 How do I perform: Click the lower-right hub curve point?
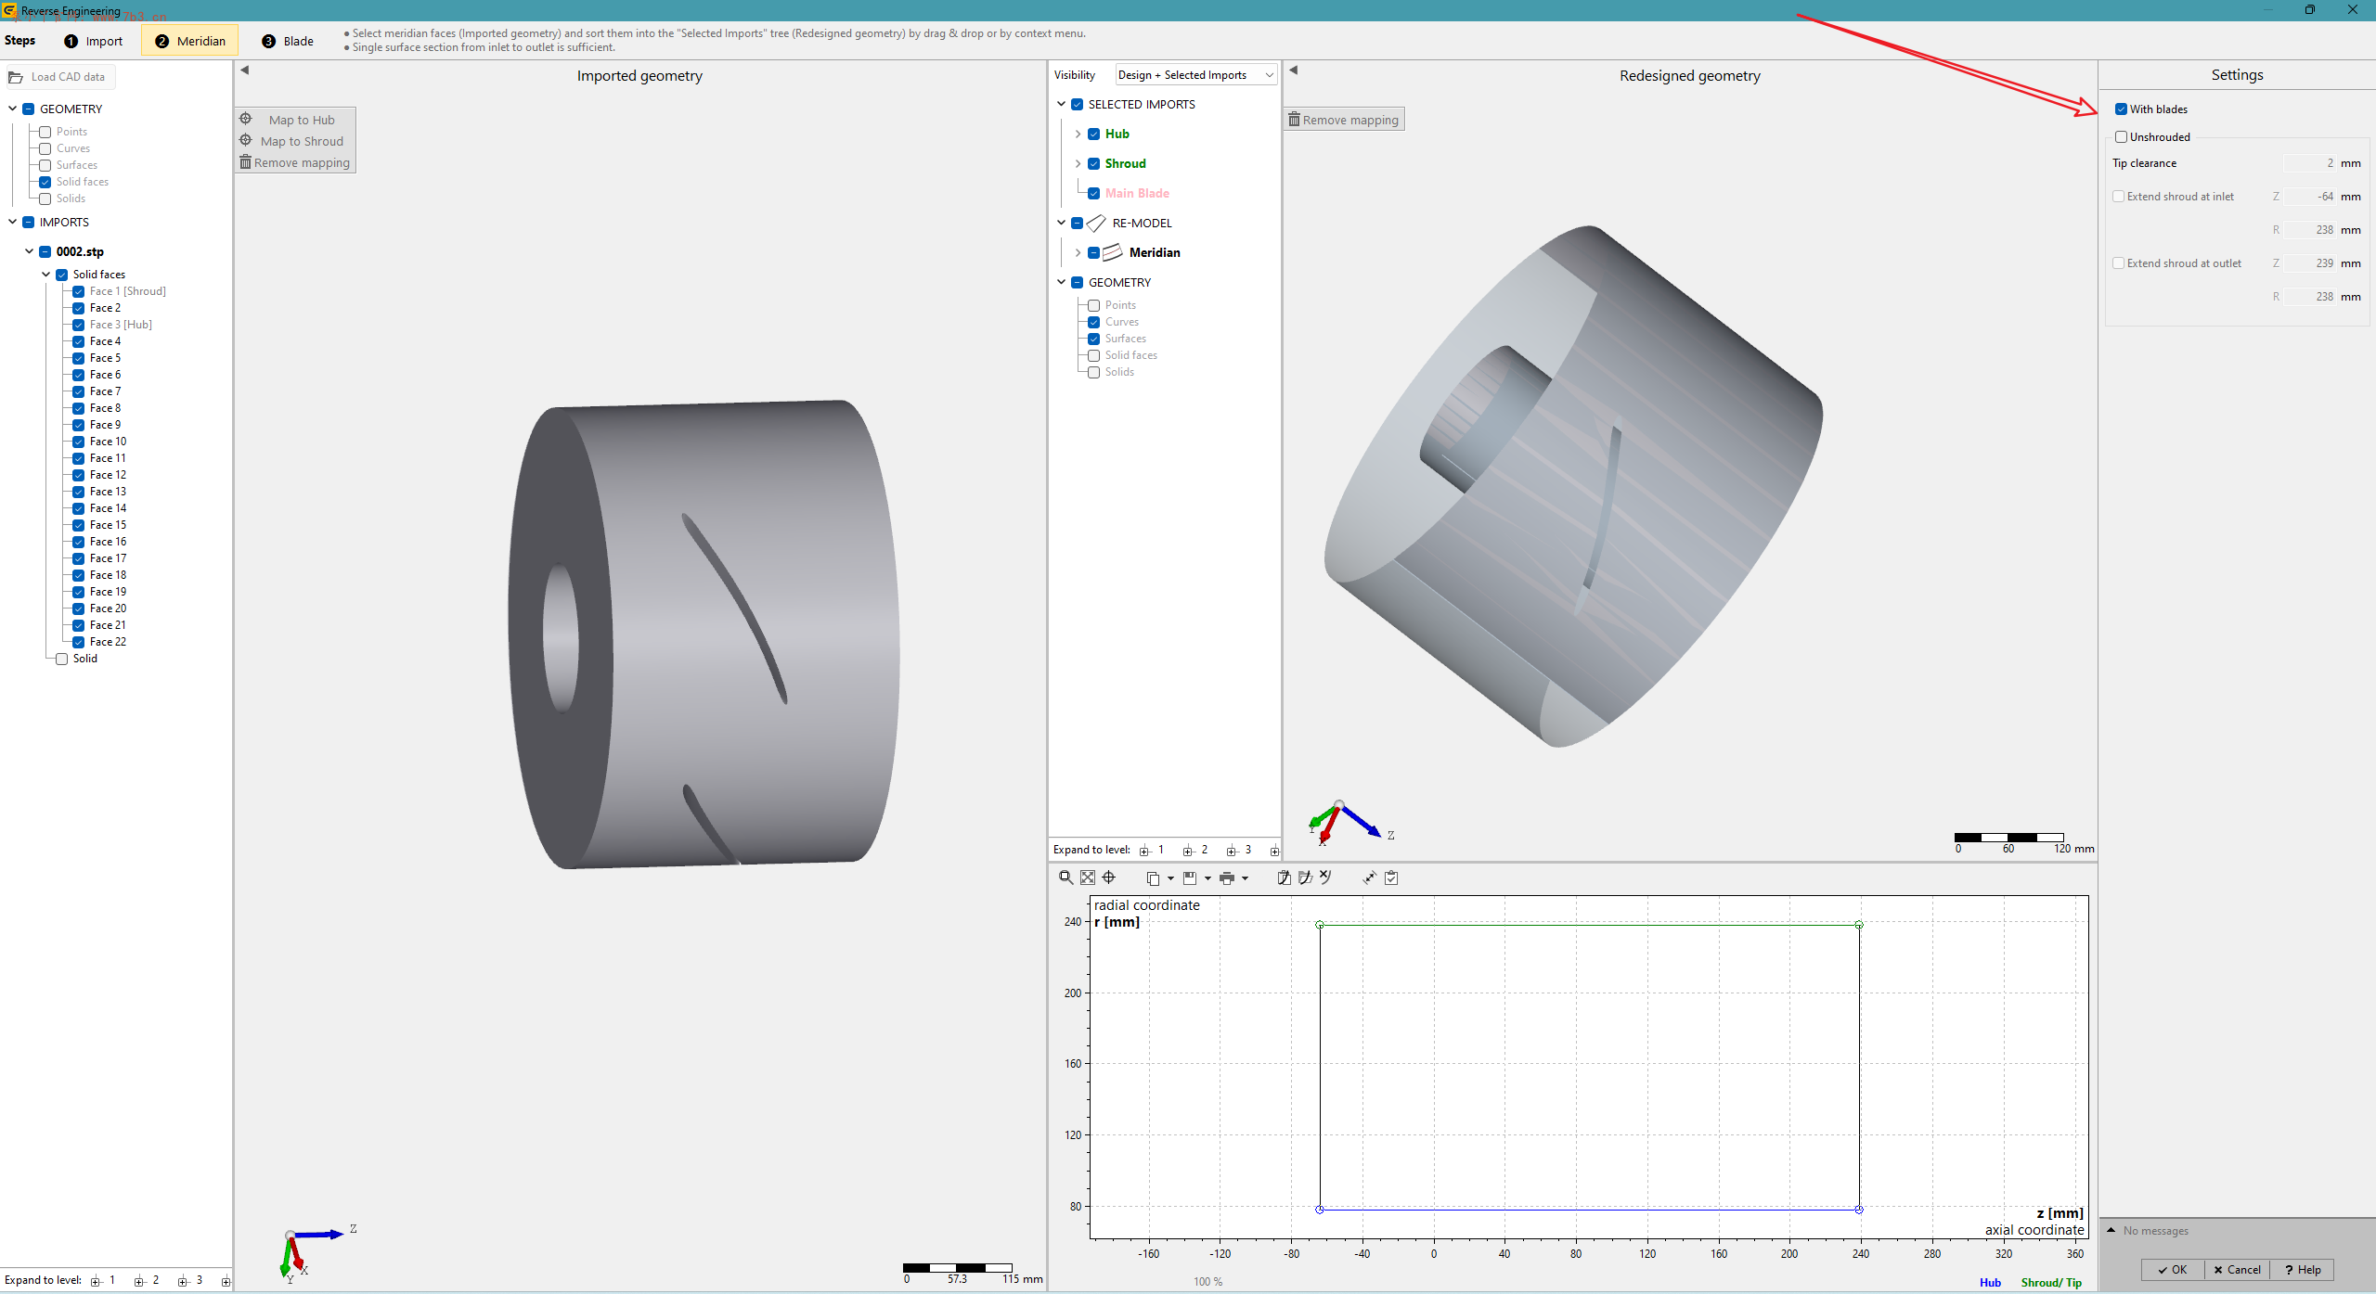(x=1859, y=1210)
